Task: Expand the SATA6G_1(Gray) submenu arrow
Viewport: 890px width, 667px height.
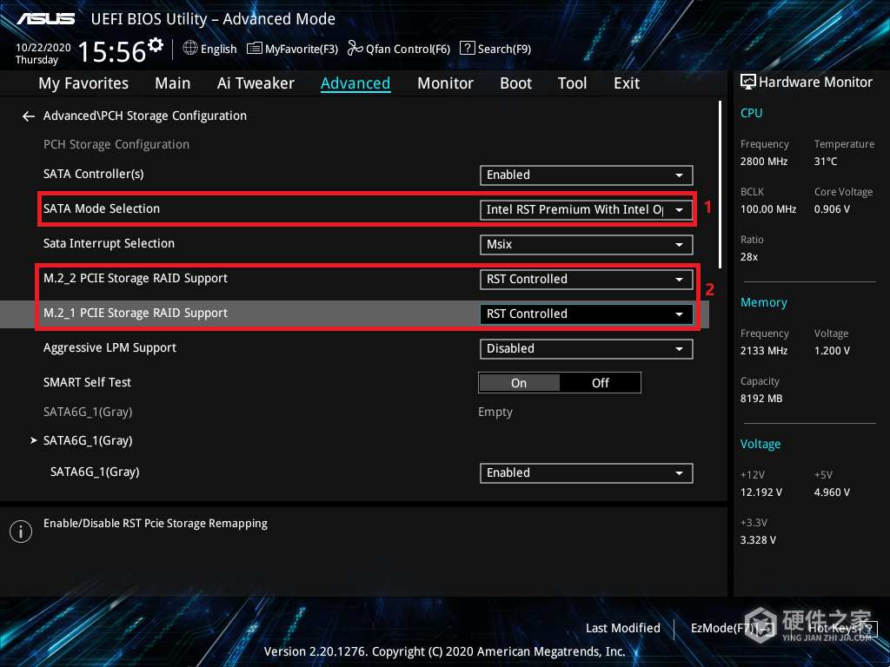Action: pos(34,440)
